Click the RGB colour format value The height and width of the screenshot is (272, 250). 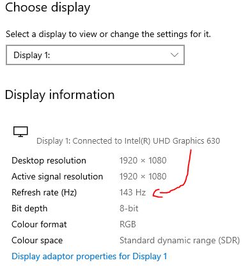click(128, 224)
